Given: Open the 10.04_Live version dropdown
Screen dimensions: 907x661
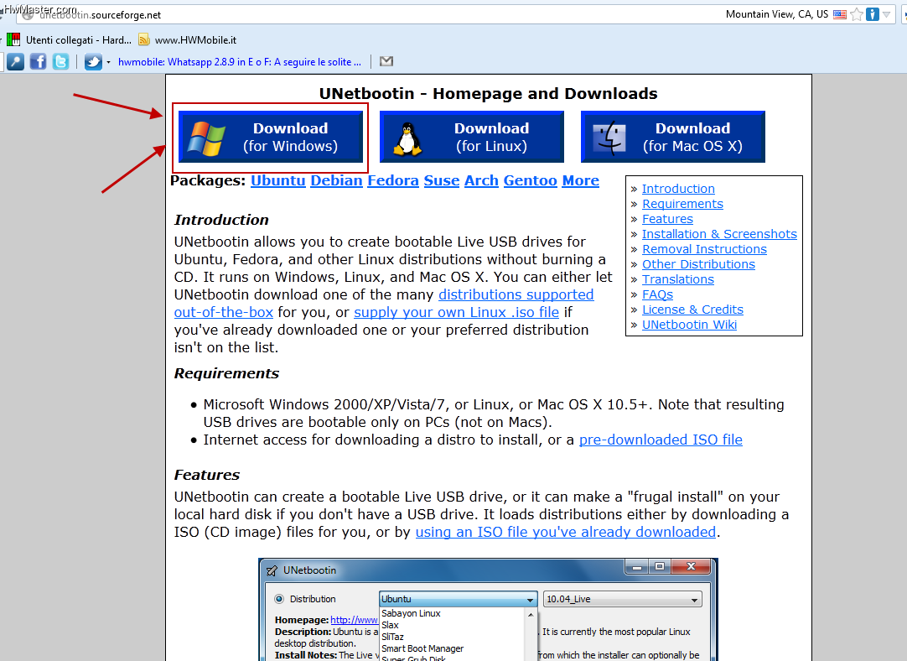Looking at the screenshot, I should tap(622, 599).
